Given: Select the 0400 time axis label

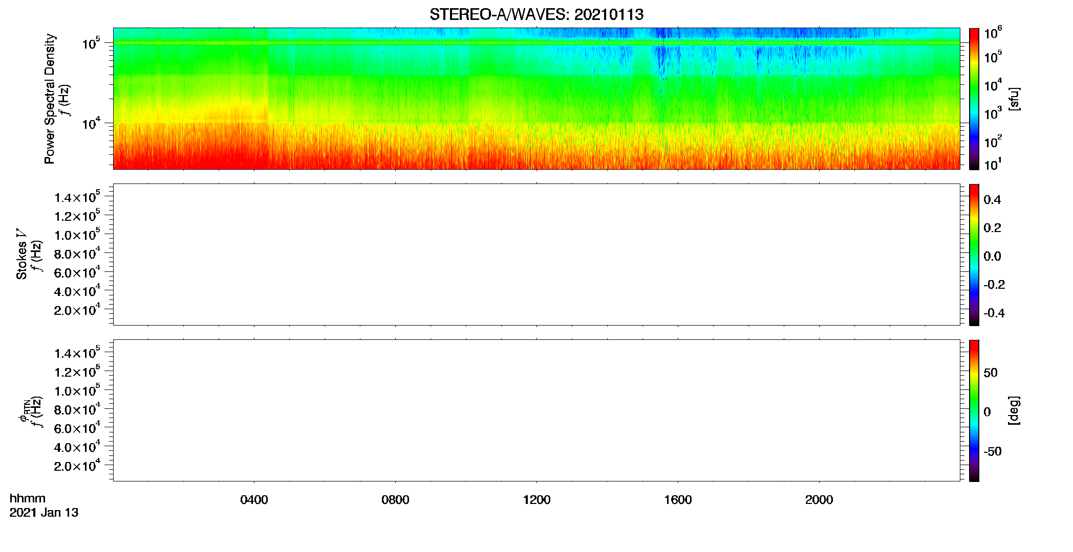Looking at the screenshot, I should [254, 500].
